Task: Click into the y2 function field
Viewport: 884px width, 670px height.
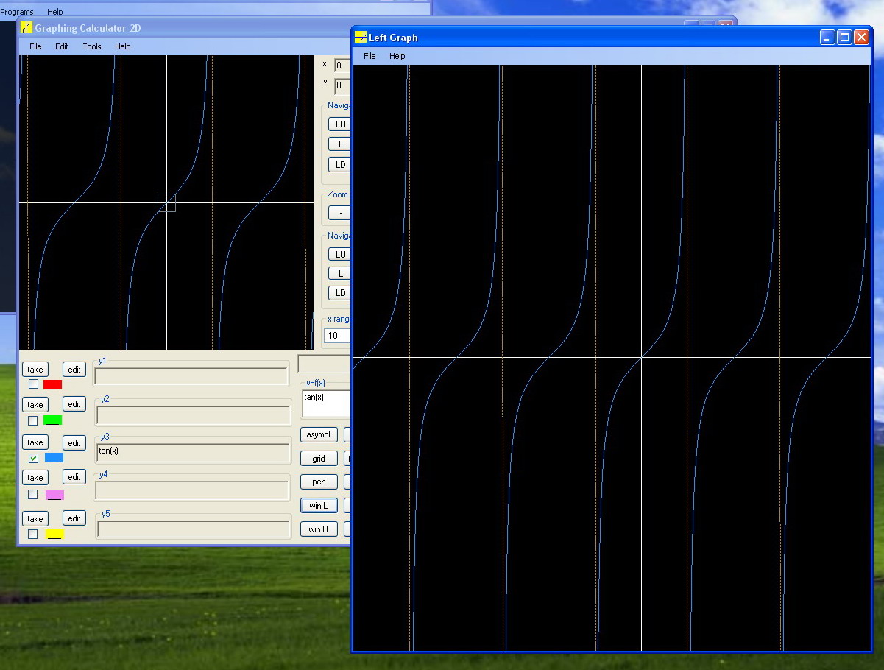Action: tap(193, 415)
